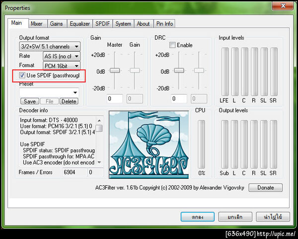Click the Decoder info scrollbar thumb
This screenshot has width=298, height=239.
point(99,128)
